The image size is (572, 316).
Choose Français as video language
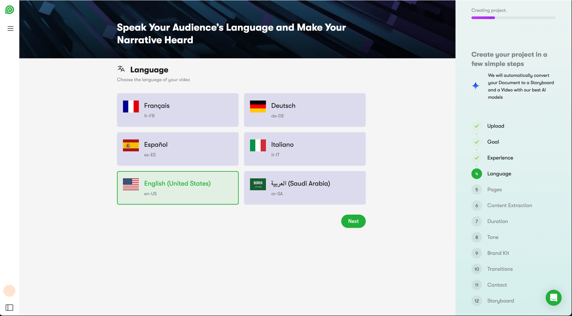click(x=178, y=110)
